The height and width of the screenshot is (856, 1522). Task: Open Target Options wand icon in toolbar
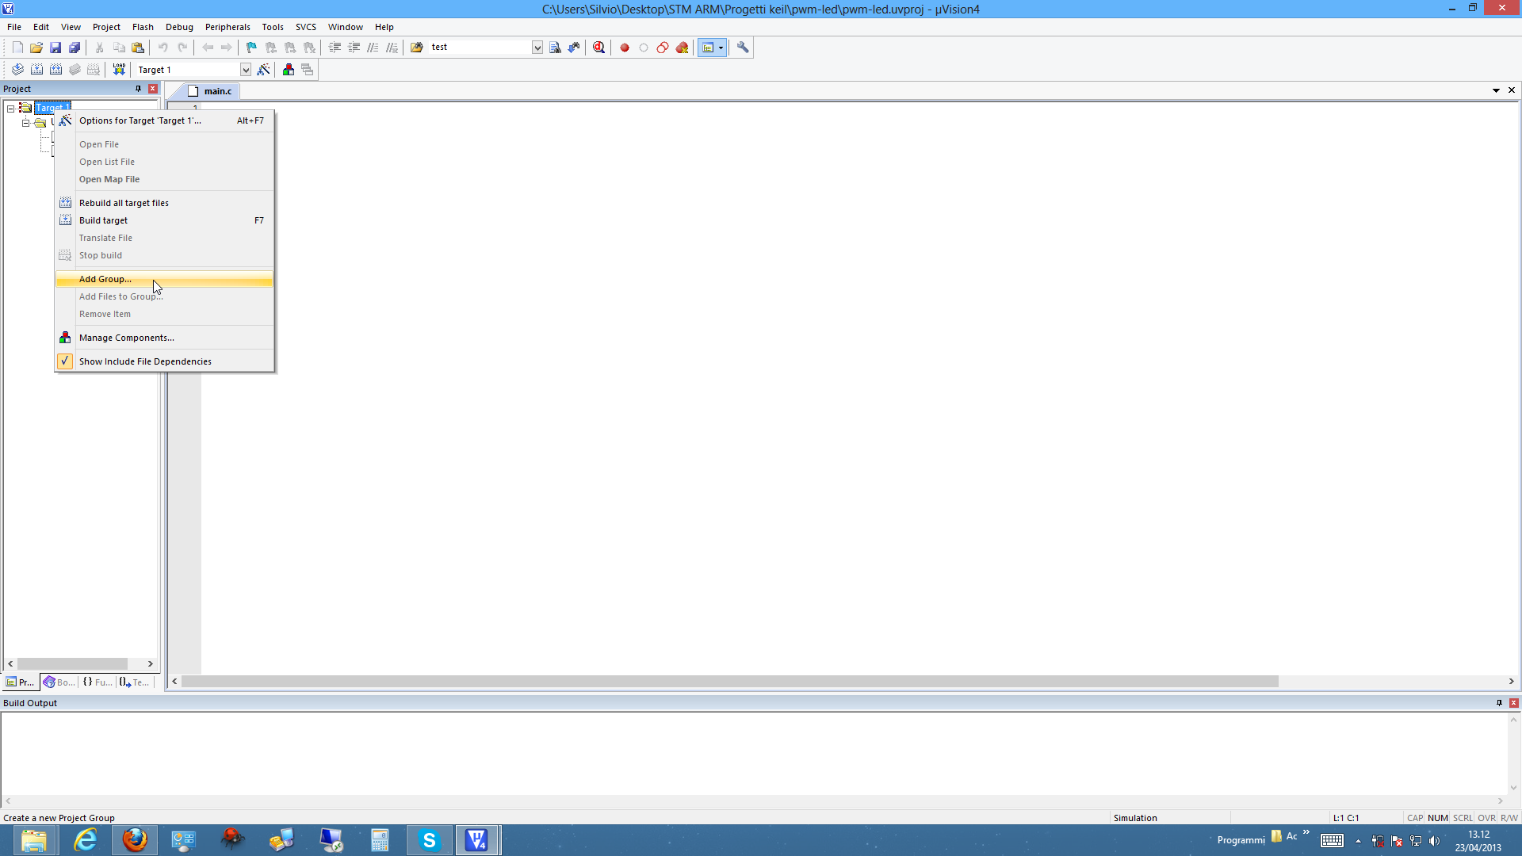point(264,70)
